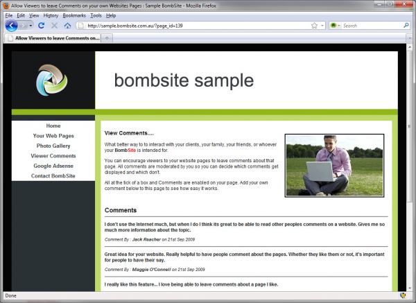Open the Contact BombSite link

pos(53,176)
